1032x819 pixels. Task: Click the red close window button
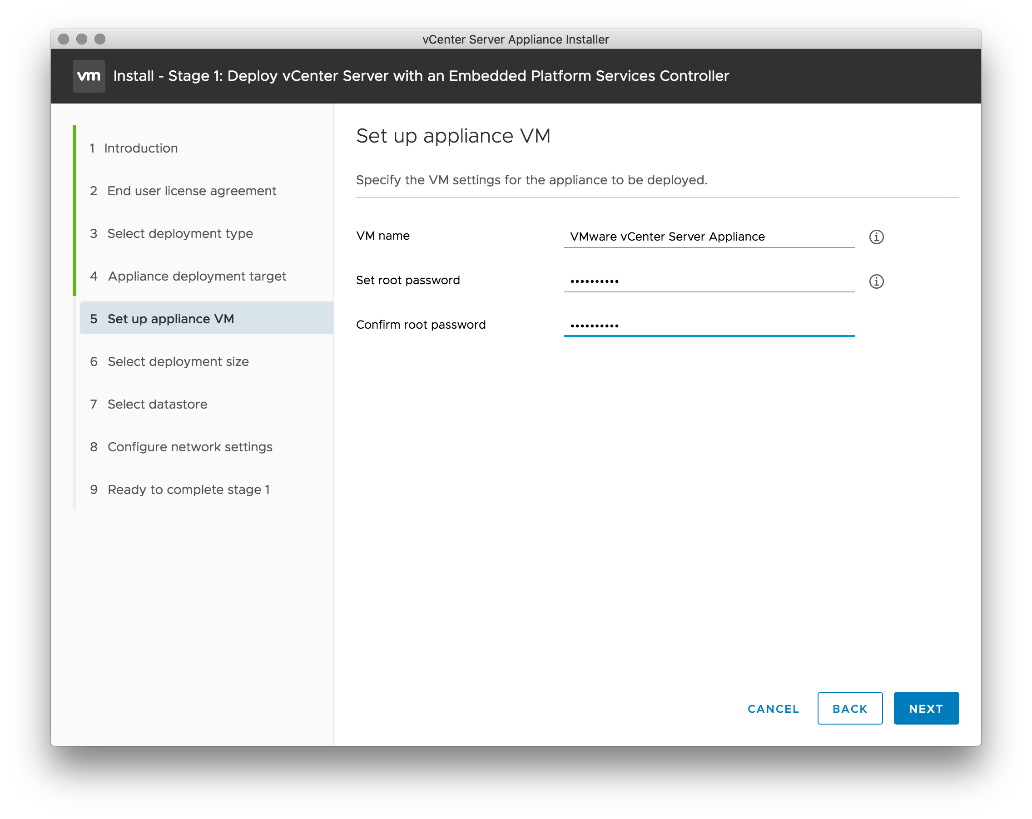pyautogui.click(x=64, y=39)
